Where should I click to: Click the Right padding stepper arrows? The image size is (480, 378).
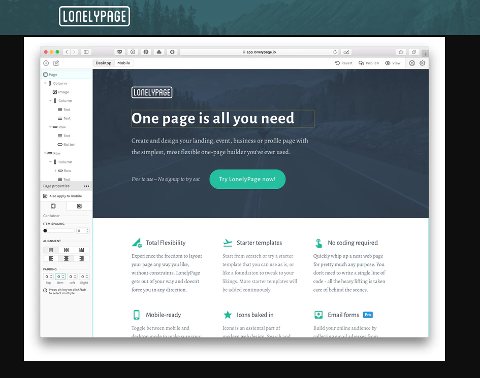(x=87, y=277)
